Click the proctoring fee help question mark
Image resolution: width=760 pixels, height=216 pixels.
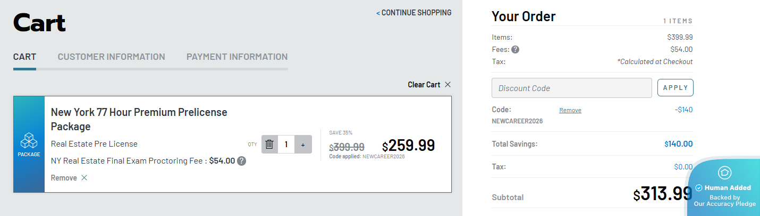point(241,161)
